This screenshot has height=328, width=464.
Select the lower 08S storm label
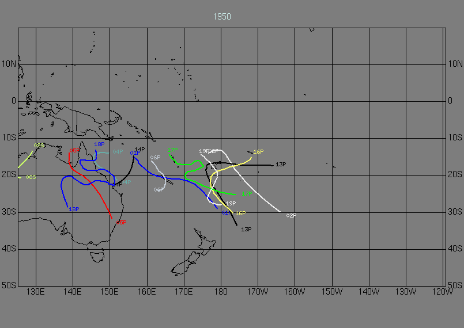click(31, 177)
